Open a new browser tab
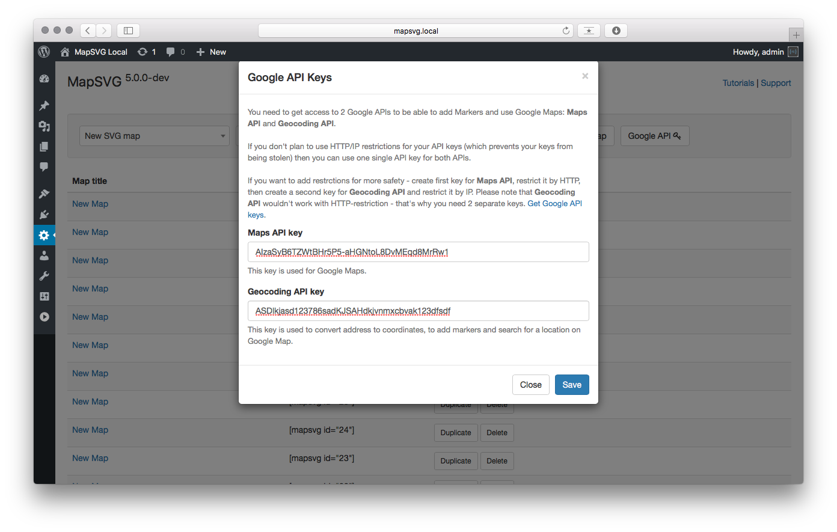837x532 pixels. (x=796, y=35)
